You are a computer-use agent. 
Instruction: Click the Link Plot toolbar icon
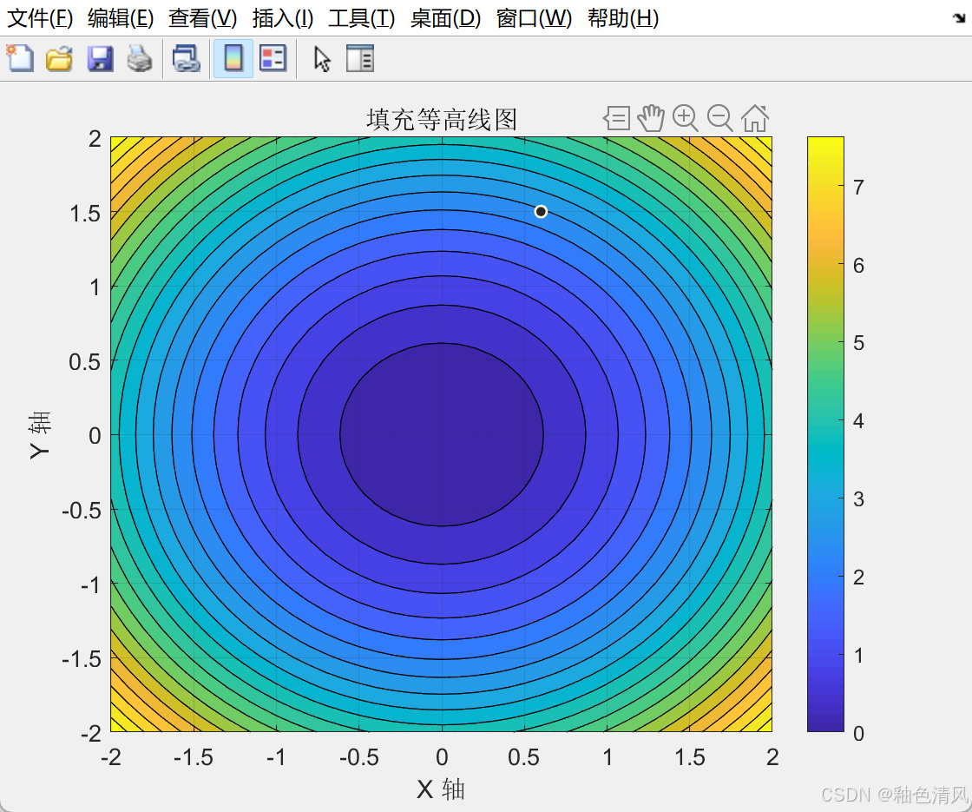point(186,58)
